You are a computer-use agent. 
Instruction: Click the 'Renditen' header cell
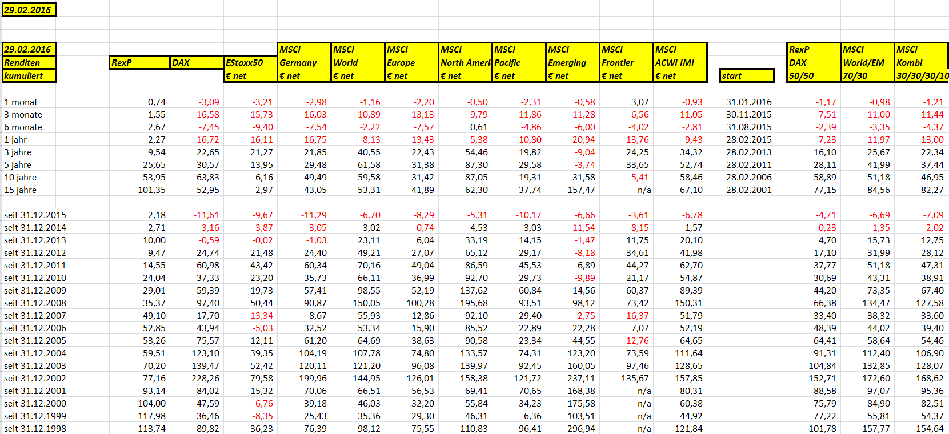tap(29, 62)
